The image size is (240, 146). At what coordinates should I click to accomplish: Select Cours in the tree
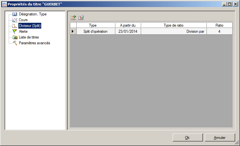pos(23,20)
